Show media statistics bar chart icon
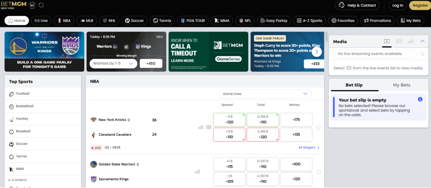This screenshot has width=431, height=188. [411, 41]
